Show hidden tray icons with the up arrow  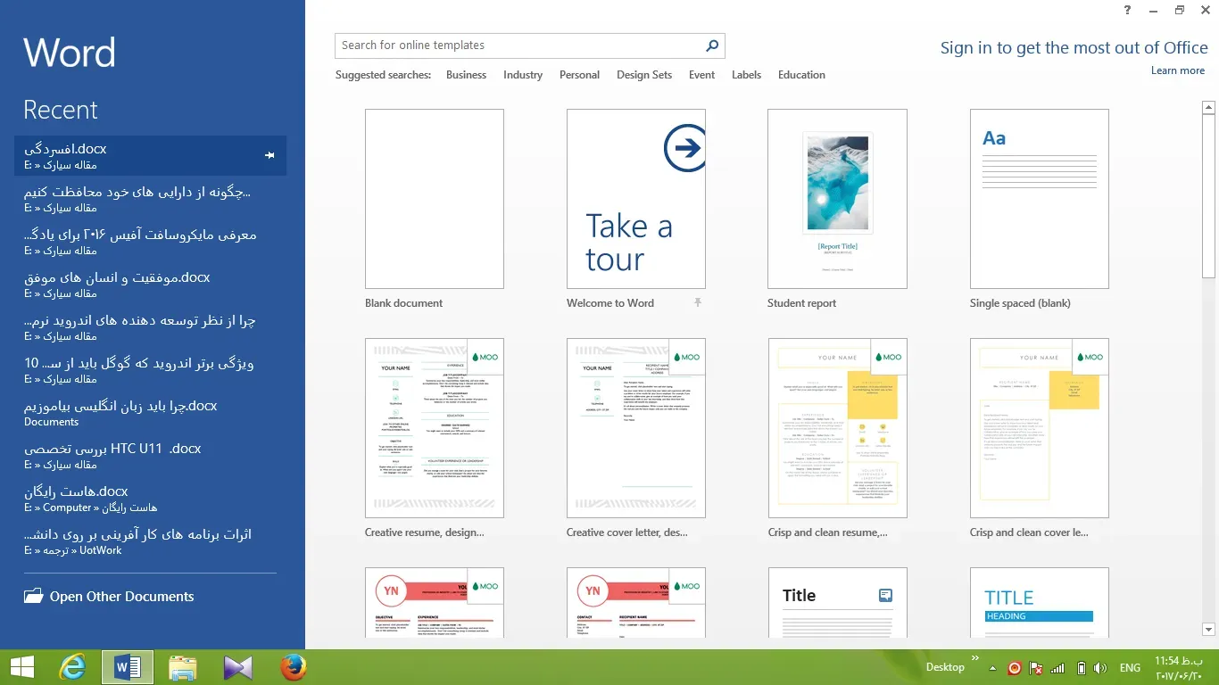coord(991,666)
